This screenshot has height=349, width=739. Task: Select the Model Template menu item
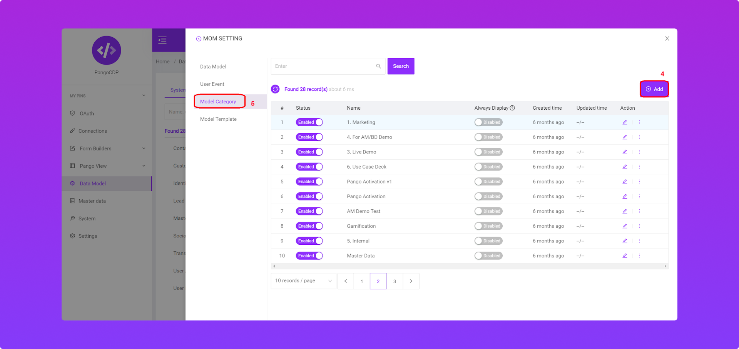pyautogui.click(x=218, y=119)
